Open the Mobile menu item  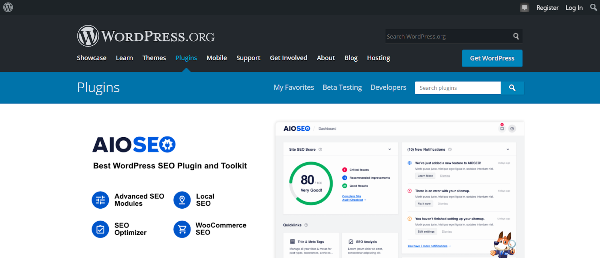[x=217, y=58]
